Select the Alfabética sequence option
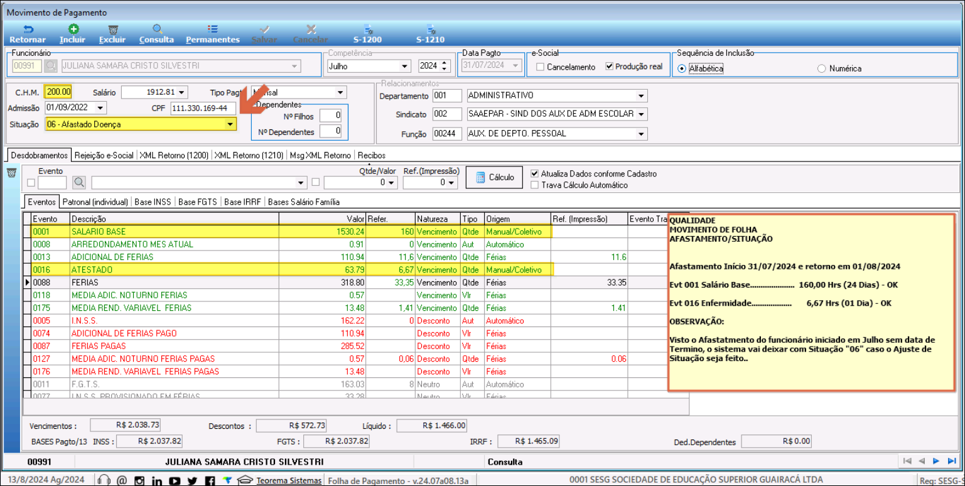 [682, 68]
